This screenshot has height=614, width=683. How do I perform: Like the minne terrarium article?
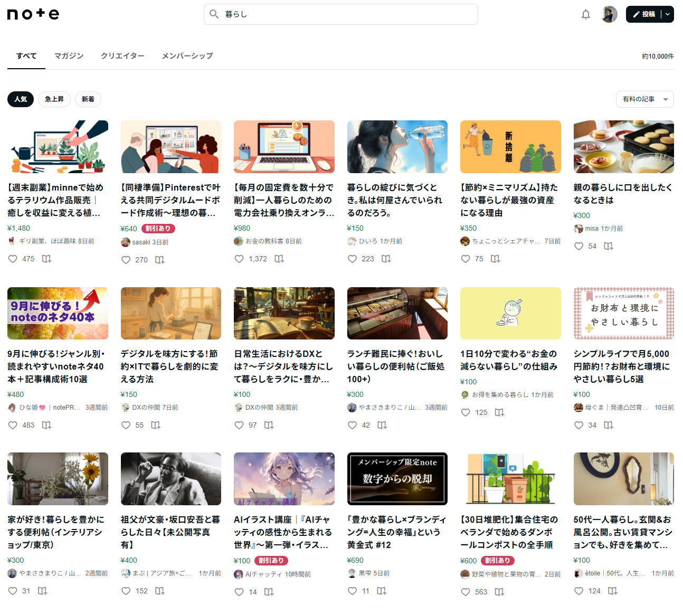(x=13, y=259)
